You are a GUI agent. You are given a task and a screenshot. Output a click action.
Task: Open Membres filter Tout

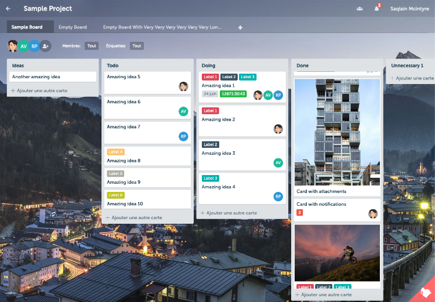point(92,46)
